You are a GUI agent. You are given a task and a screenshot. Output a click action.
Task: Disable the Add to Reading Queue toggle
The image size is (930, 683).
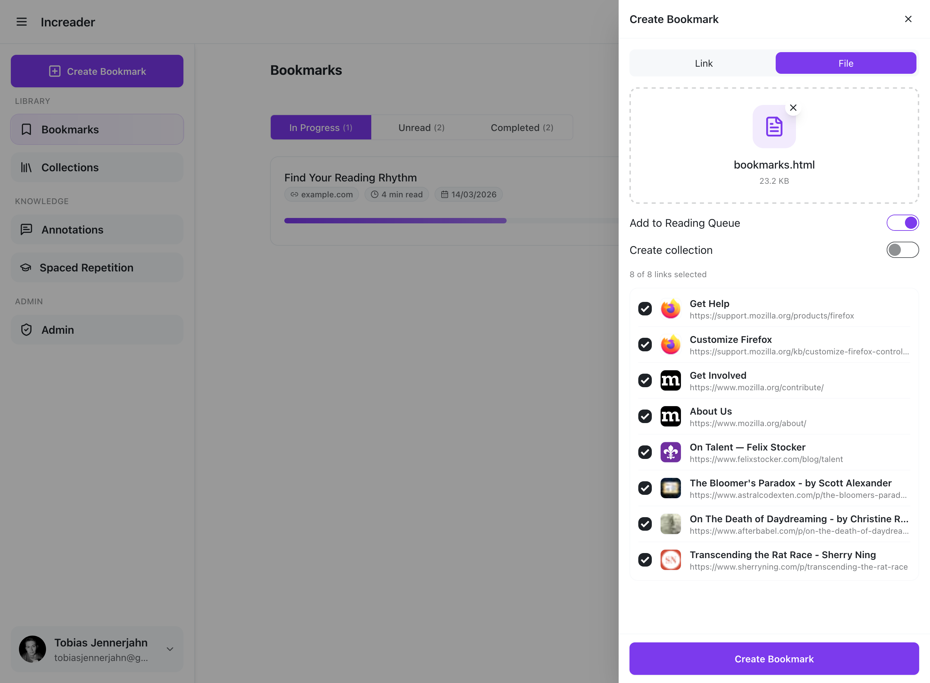pyautogui.click(x=902, y=223)
